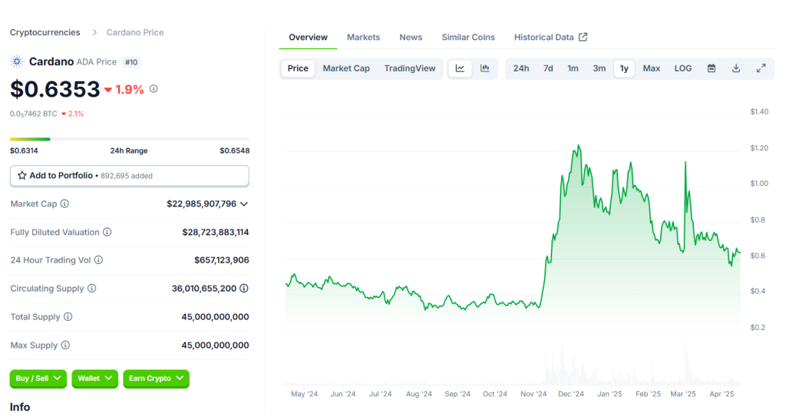Click the $0.6314 range low value
Screen dimensions: 786x413
(24, 150)
